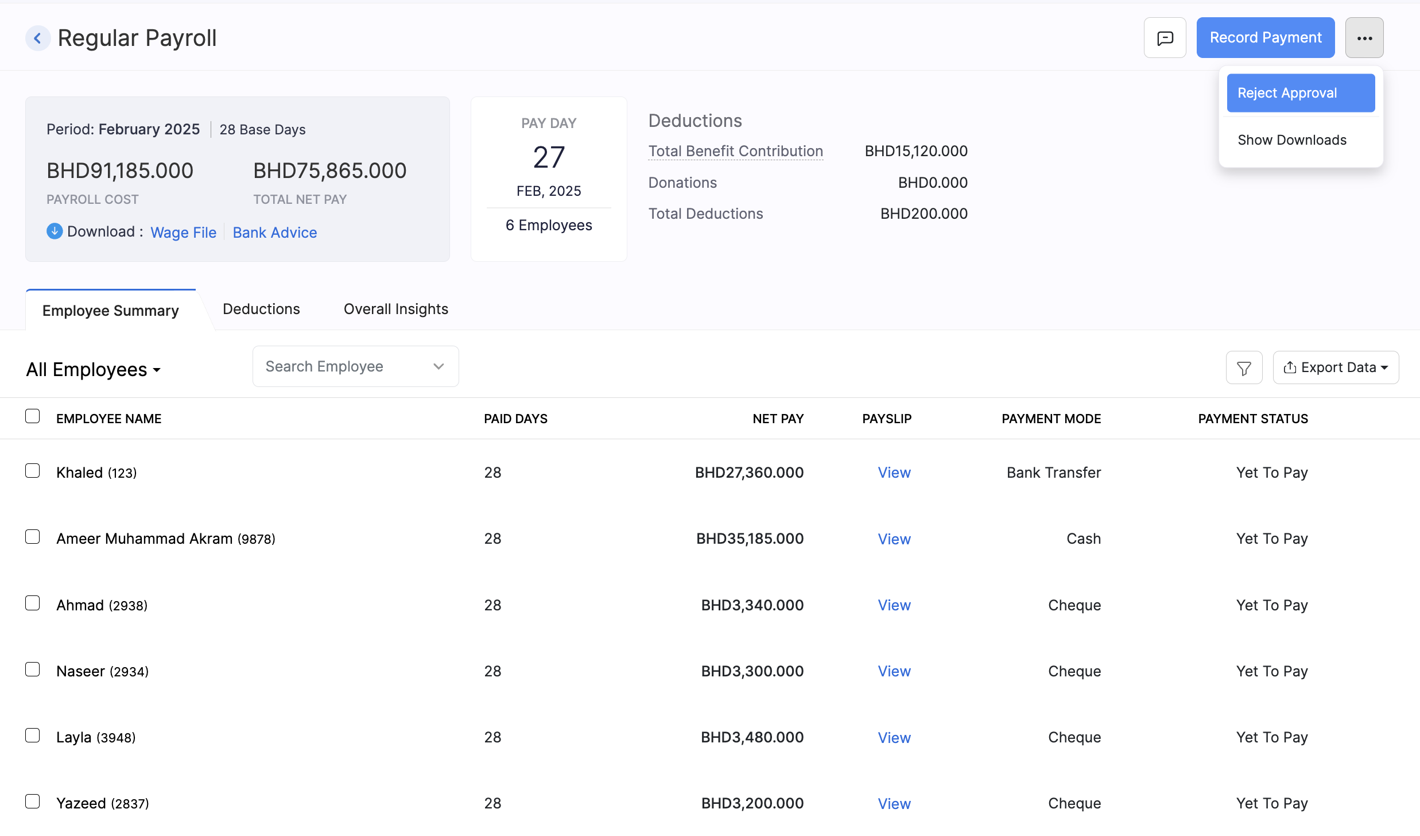Select all employees via header checkbox
This screenshot has height=836, width=1420.
click(33, 415)
